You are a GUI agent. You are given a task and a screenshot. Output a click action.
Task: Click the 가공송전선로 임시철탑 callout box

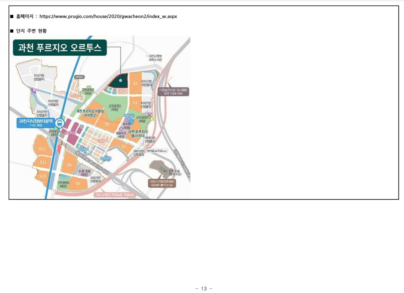click(x=173, y=92)
